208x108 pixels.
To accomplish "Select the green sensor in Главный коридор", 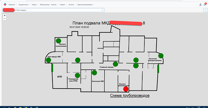I will pyautogui.click(x=115, y=64).
